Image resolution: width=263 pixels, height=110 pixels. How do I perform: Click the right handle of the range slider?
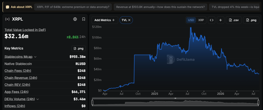click(259, 102)
